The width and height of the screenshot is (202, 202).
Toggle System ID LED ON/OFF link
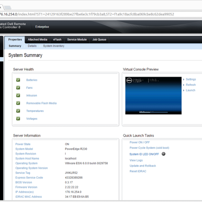click(144, 154)
